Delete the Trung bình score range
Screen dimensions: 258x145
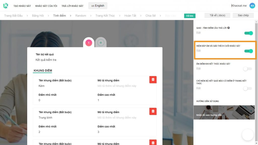[153, 111]
